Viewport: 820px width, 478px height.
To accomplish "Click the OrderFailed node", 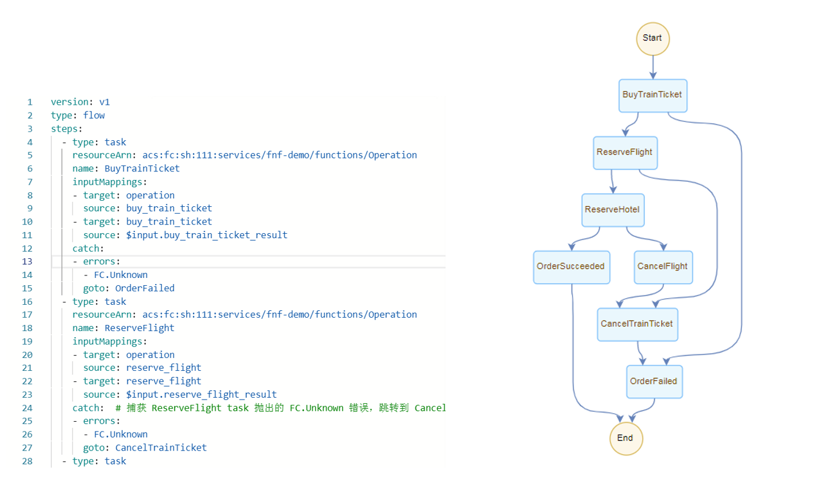I will (x=654, y=381).
